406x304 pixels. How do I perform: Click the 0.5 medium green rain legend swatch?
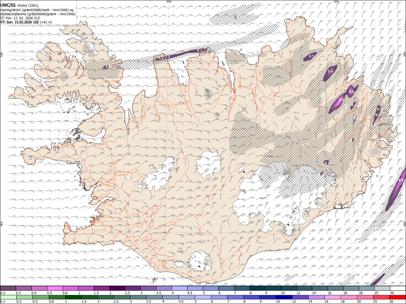(41, 297)
